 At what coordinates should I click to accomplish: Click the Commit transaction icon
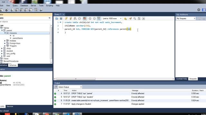click(90, 19)
